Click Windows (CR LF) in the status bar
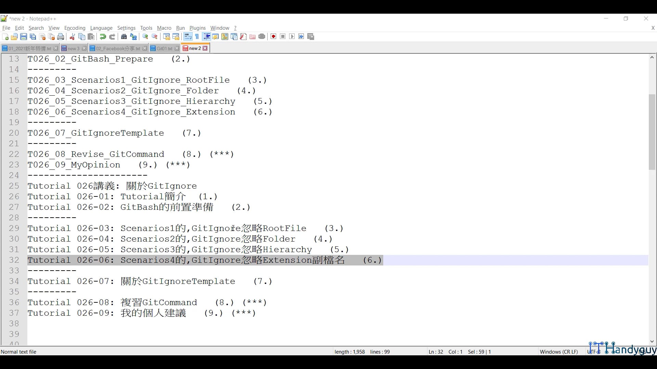Viewport: 657px width, 369px height. coord(558,352)
